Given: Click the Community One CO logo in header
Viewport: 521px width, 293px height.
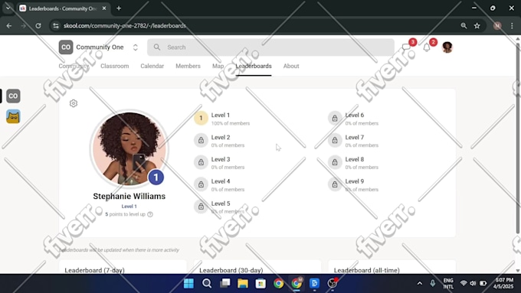Looking at the screenshot, I should click(x=66, y=47).
